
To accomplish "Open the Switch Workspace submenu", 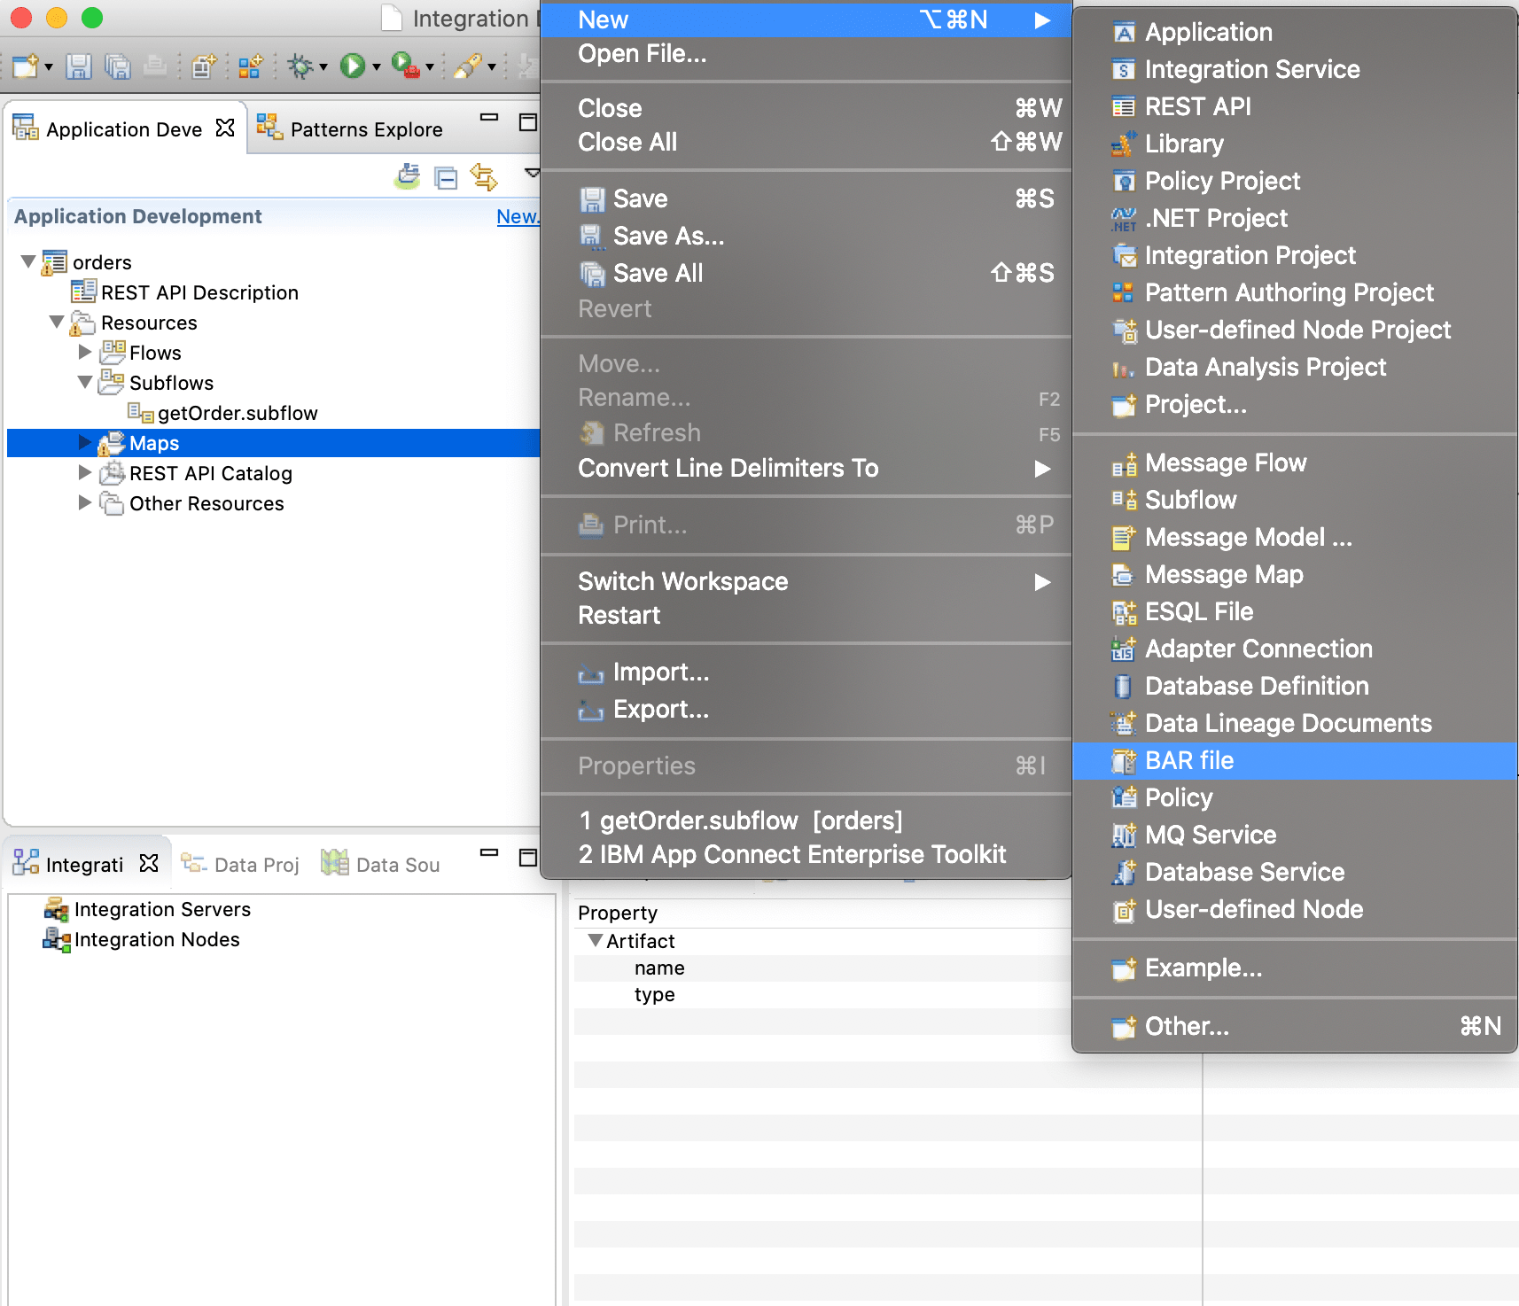I will pos(806,582).
